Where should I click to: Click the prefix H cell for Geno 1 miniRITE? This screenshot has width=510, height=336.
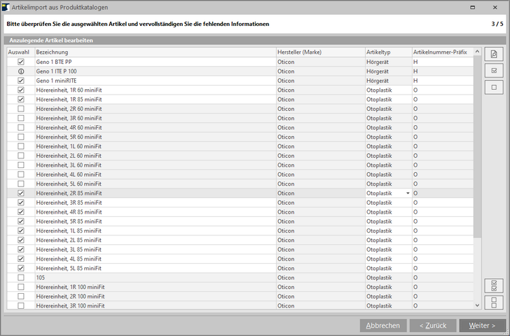(x=443, y=81)
